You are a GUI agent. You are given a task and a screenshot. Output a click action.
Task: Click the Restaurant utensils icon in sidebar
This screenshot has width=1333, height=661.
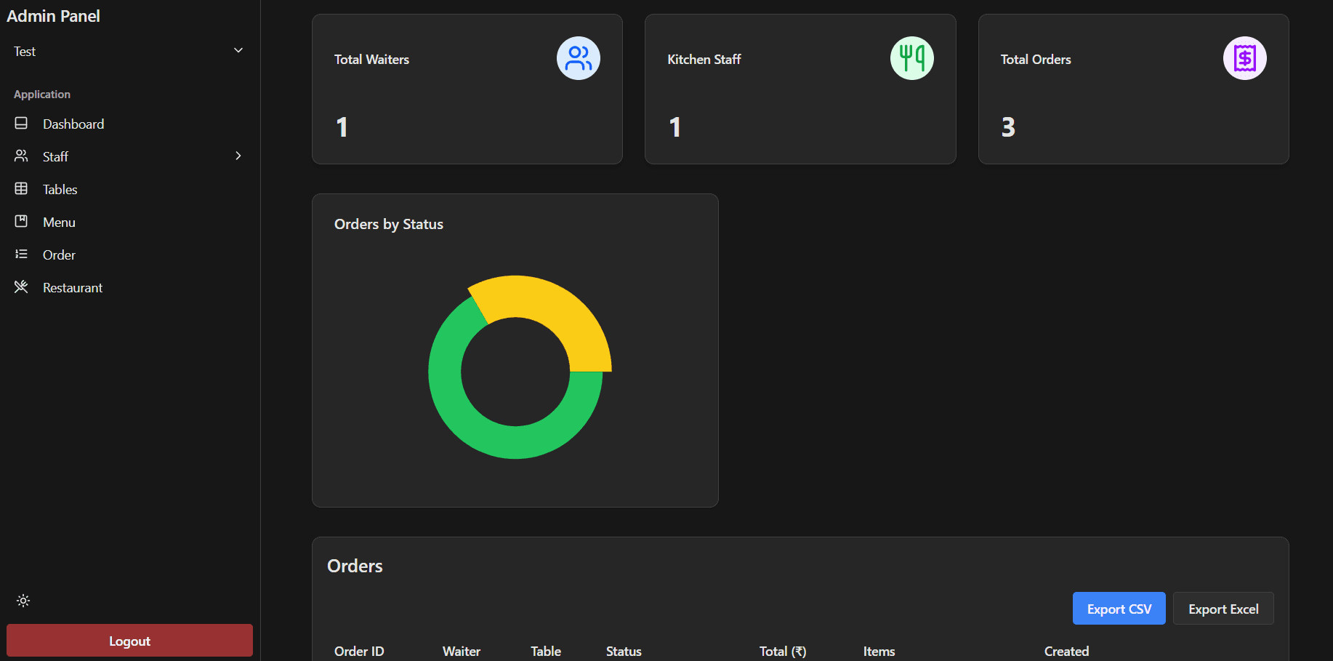pos(21,287)
